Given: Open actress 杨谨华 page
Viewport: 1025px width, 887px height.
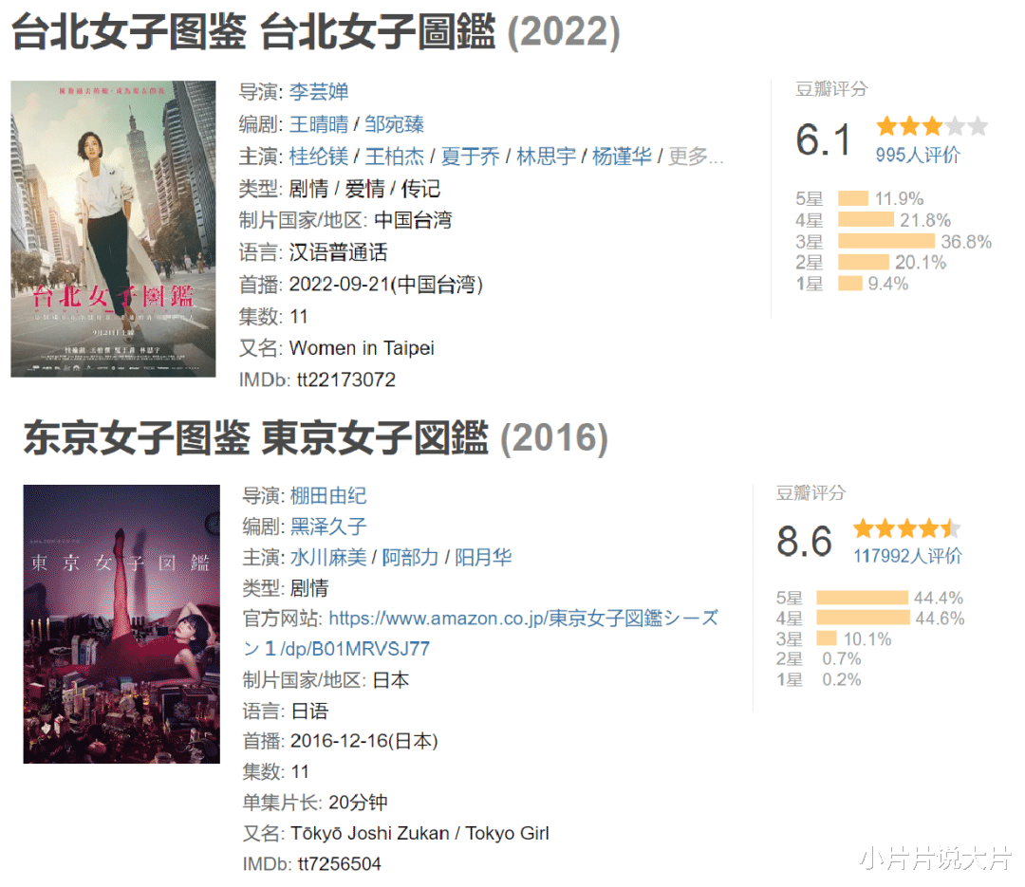Looking at the screenshot, I should tap(622, 157).
